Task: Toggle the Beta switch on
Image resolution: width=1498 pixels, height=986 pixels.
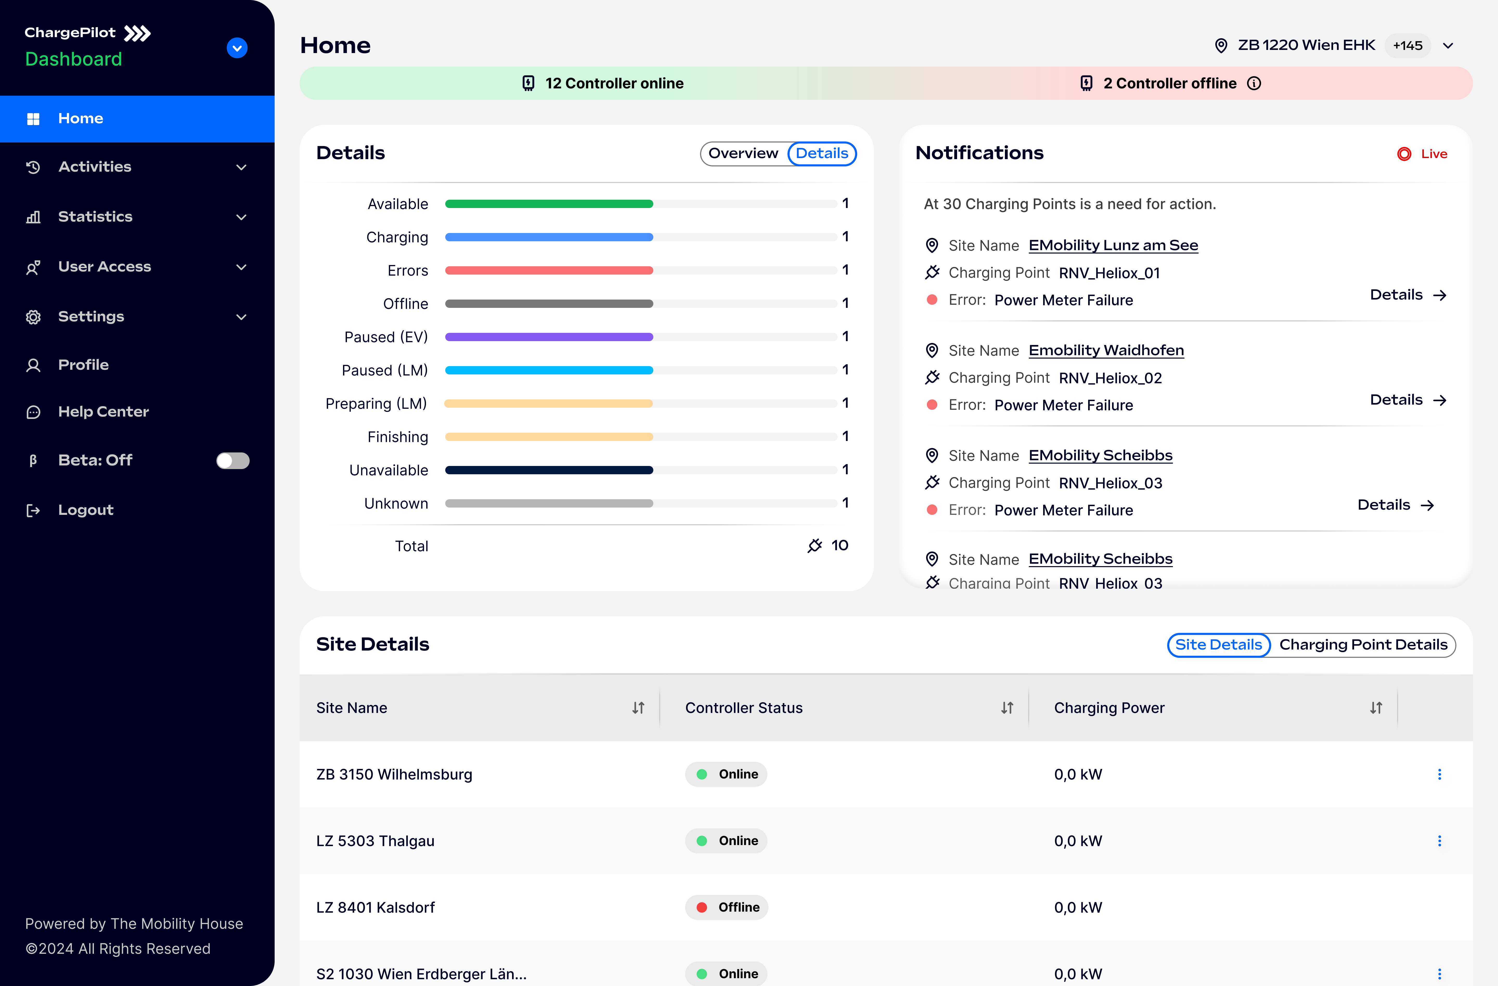Action: tap(233, 460)
